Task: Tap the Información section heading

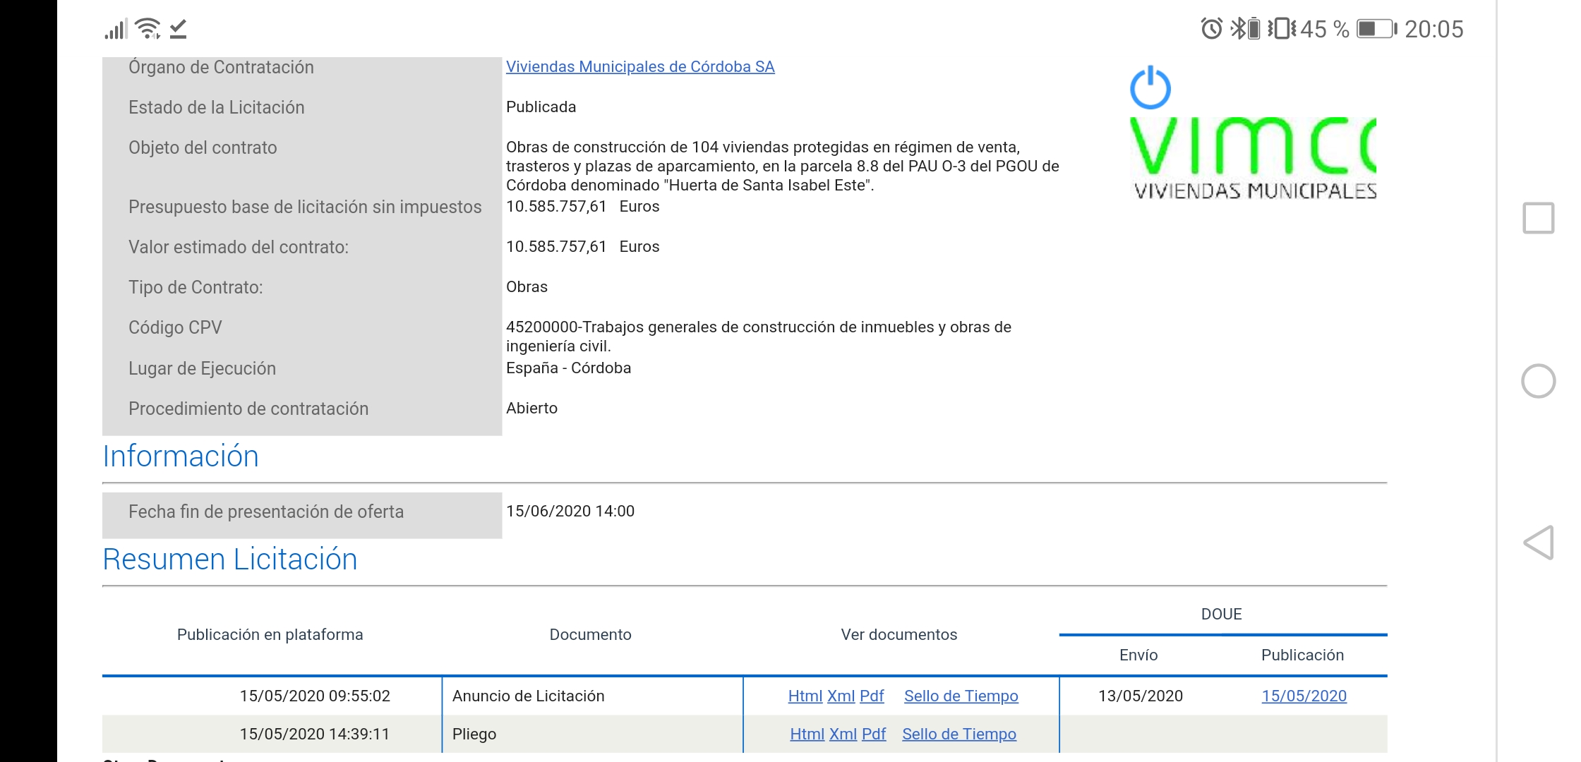Action: tap(181, 456)
